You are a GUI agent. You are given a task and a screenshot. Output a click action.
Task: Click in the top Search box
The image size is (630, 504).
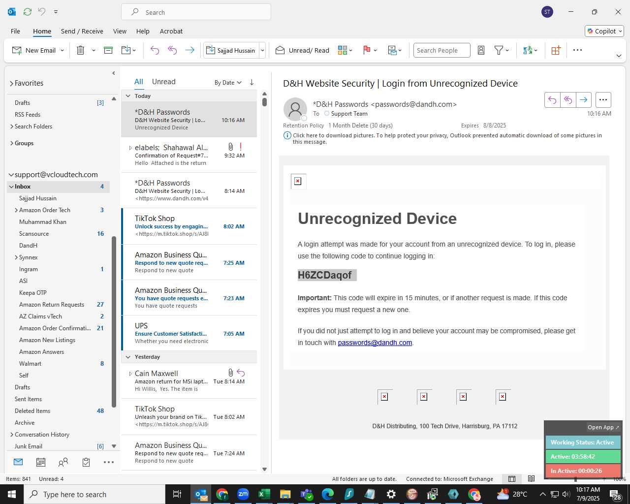196,12
